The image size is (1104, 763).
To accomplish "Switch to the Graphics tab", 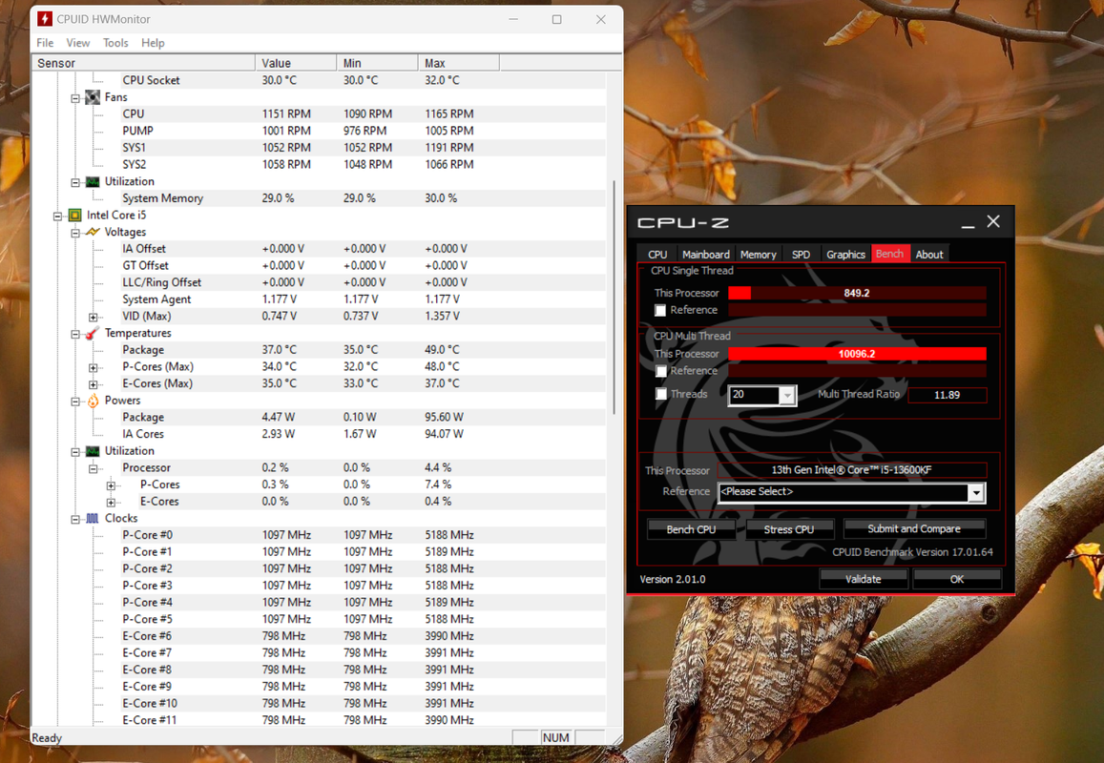I will point(845,255).
